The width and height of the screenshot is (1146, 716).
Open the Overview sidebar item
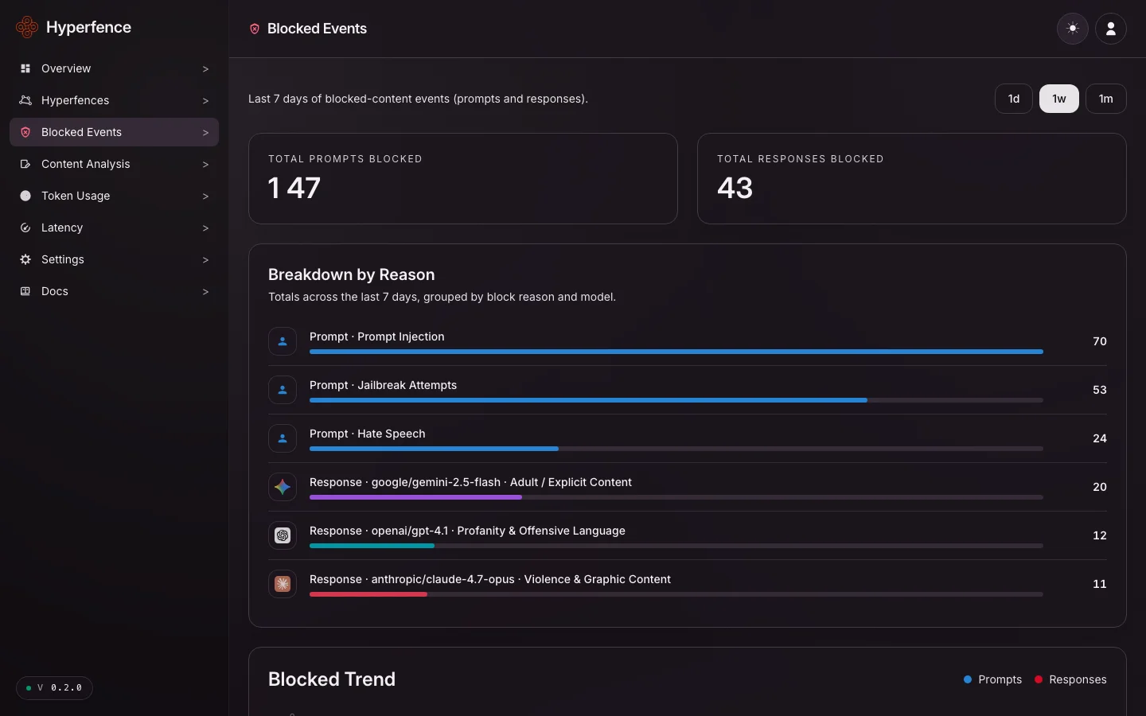coord(114,68)
